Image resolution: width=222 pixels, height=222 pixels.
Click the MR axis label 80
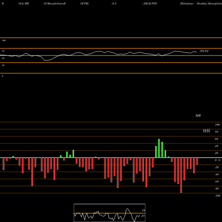[217, 132]
